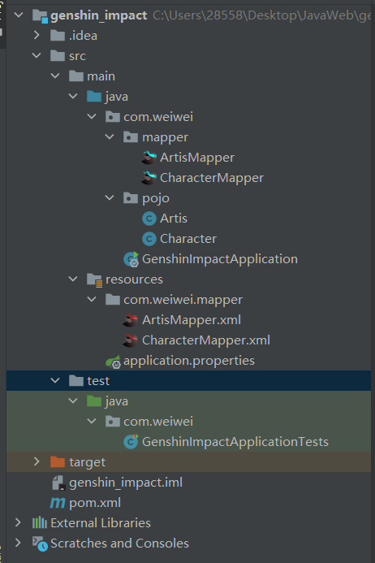Collapse the test java folder arrow
375x563 pixels.
pos(73,401)
